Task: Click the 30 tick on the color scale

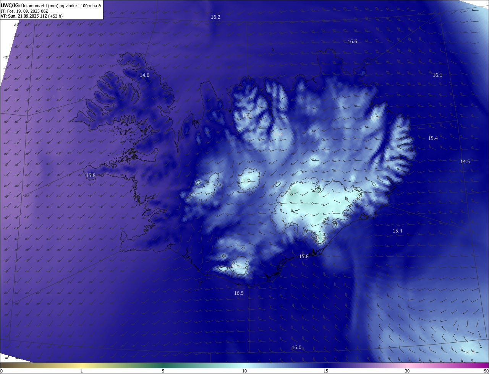Action: click(x=407, y=371)
